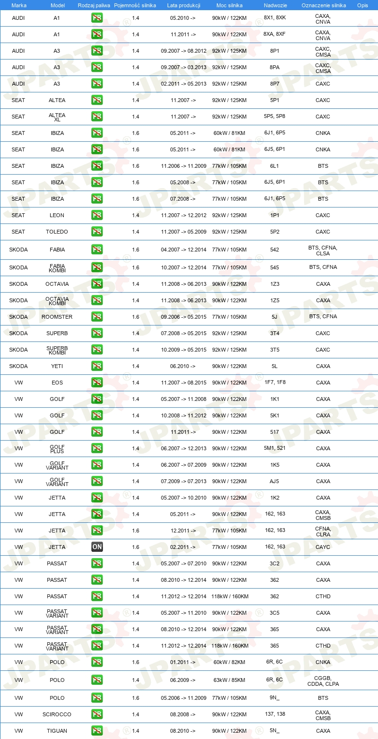This screenshot has height=739, width=378.
Task: Click the PB fuel icon for VW PASSAT 3C2
Action: 97,563
